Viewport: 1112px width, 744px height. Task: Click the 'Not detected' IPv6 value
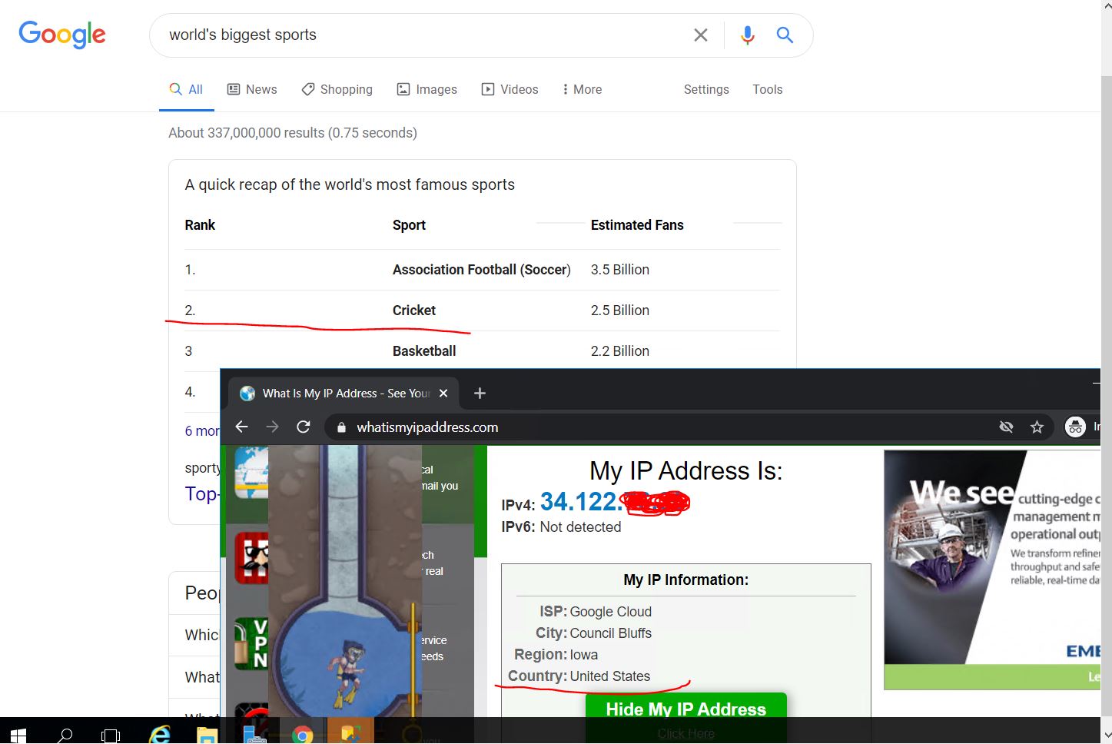(x=580, y=527)
